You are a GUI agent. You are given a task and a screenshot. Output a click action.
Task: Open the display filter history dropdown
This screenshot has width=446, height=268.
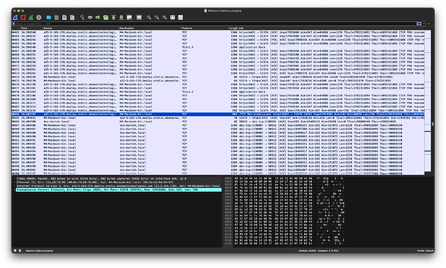pyautogui.click(x=424, y=24)
